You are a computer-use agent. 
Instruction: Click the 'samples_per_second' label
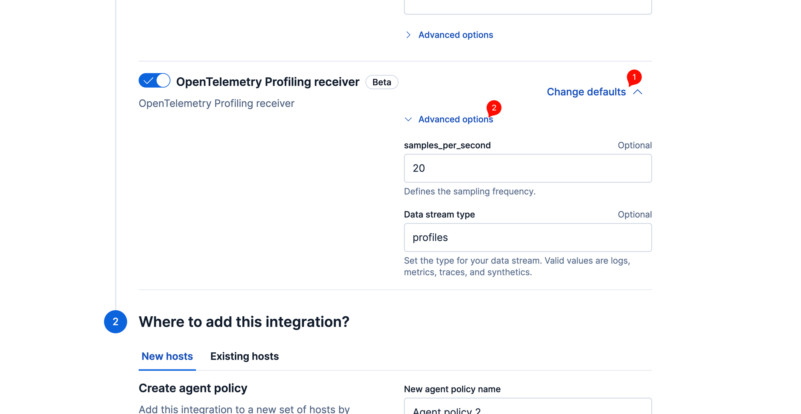(447, 145)
